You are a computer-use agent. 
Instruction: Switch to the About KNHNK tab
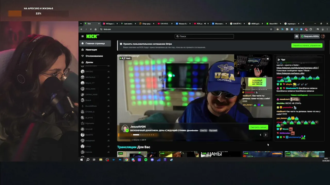click(274, 24)
